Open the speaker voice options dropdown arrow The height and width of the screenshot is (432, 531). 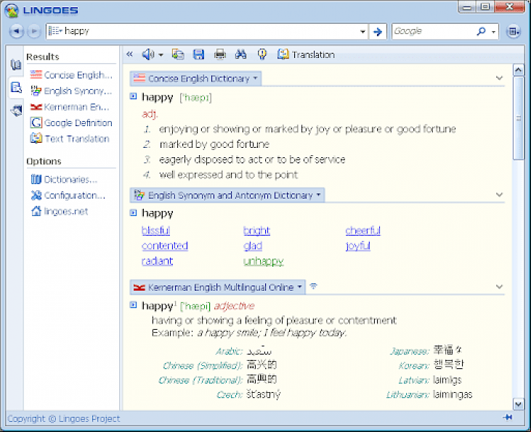pos(161,55)
